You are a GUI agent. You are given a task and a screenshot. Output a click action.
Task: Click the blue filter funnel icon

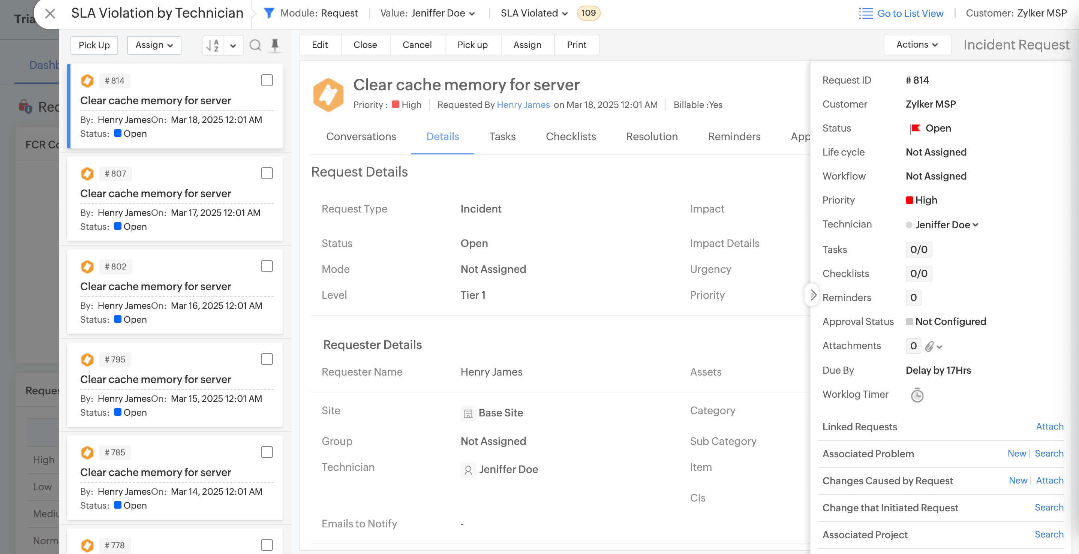click(269, 13)
